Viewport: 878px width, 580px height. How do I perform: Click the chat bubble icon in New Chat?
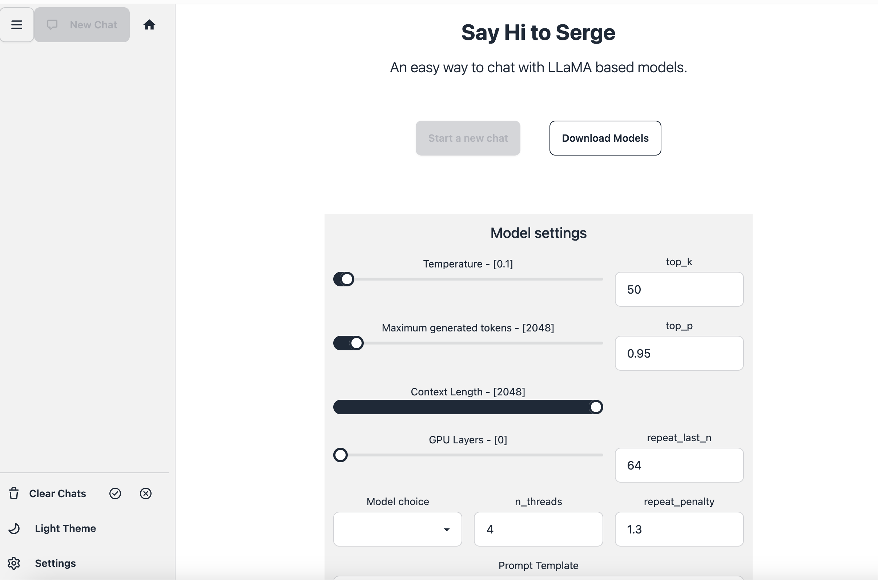pos(52,25)
